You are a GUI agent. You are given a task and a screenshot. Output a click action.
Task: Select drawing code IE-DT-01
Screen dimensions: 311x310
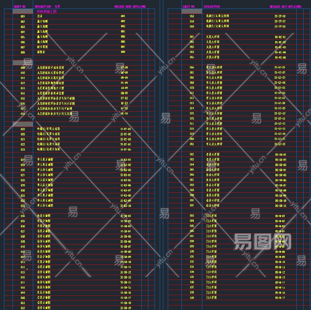pos(126,129)
